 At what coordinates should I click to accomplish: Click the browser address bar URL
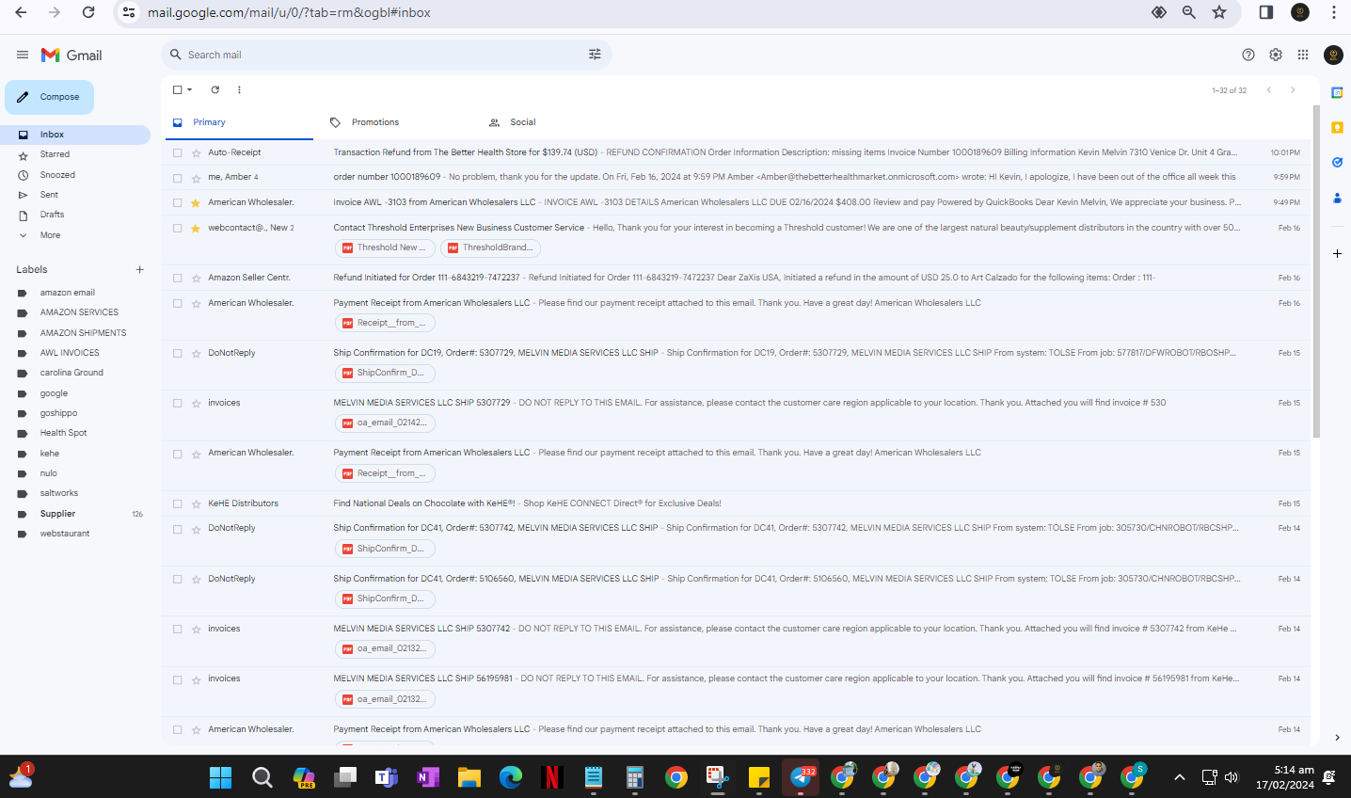[289, 12]
